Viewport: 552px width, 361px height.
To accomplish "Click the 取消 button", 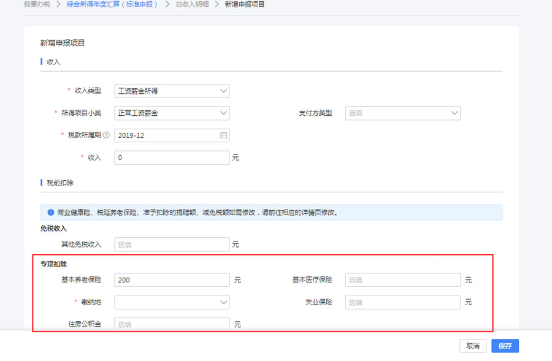I will click(x=473, y=346).
